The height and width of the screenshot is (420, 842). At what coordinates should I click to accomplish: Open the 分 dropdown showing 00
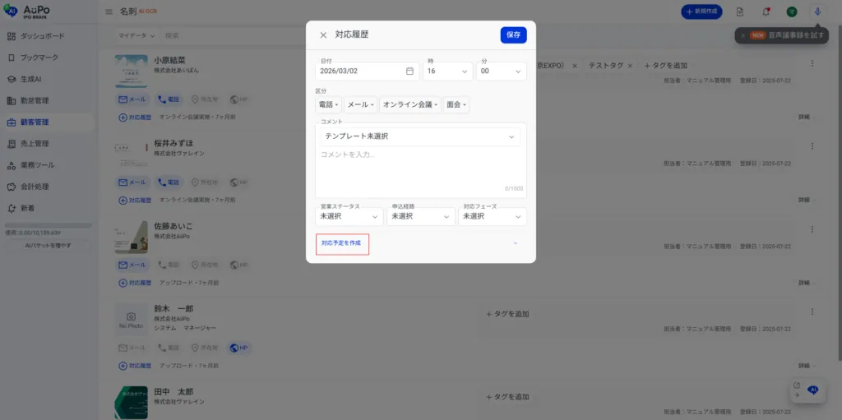(x=502, y=71)
